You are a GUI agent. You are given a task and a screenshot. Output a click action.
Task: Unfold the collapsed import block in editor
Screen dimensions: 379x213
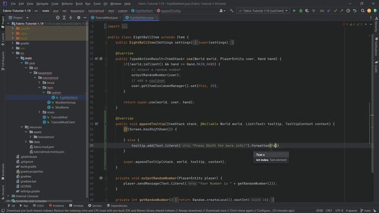[x=124, y=26]
